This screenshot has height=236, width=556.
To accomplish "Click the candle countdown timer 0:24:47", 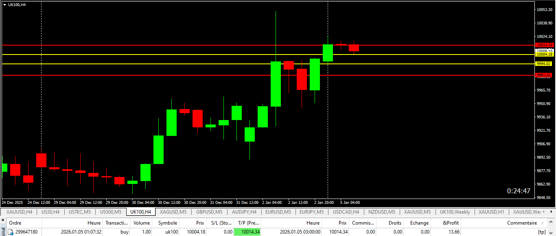I will click(519, 191).
